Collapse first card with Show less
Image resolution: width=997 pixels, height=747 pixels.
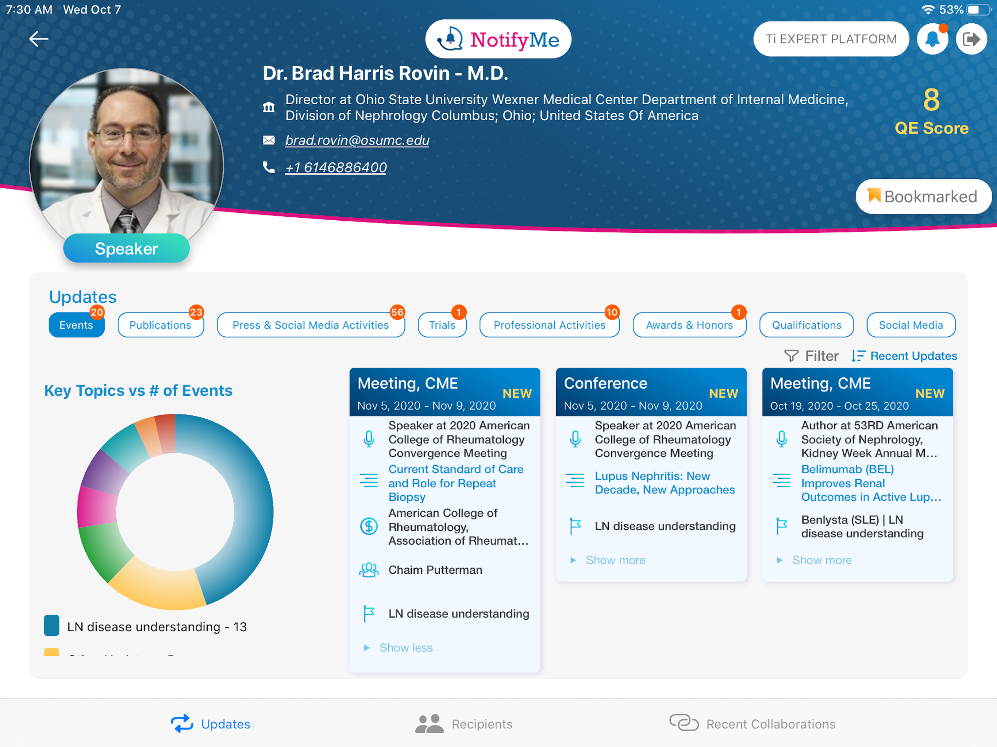tap(406, 647)
